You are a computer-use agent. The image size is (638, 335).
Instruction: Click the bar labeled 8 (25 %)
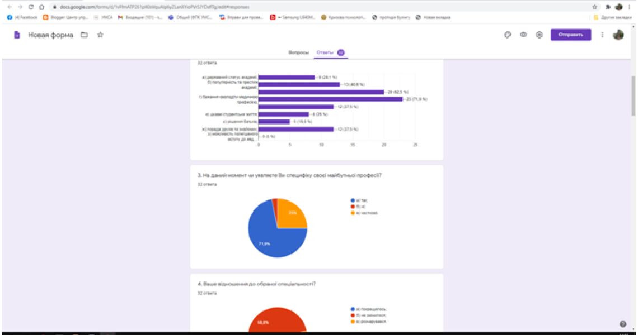[284, 114]
